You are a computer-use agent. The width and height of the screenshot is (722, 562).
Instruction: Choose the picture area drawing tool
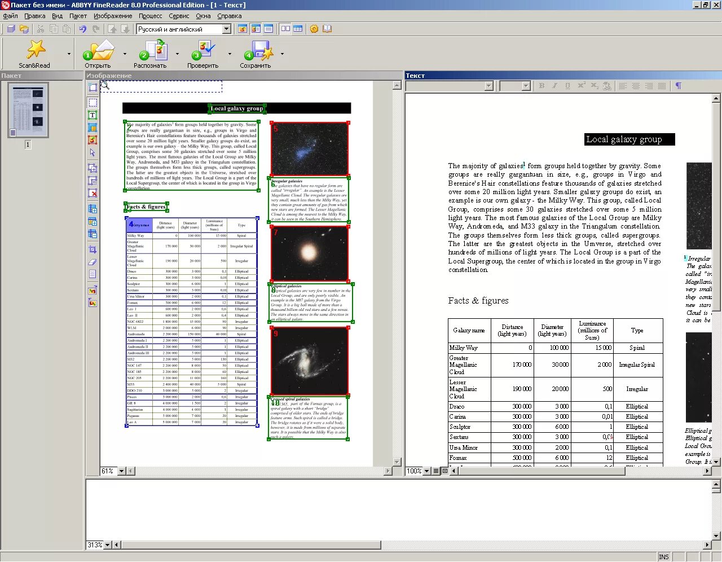(93, 140)
